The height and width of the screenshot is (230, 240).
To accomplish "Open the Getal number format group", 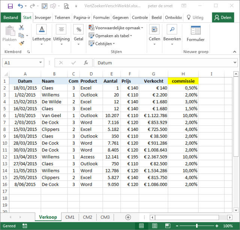I will coord(78,35).
